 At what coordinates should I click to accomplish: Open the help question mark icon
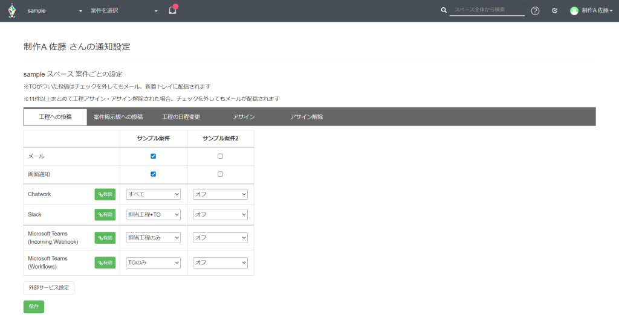click(535, 11)
